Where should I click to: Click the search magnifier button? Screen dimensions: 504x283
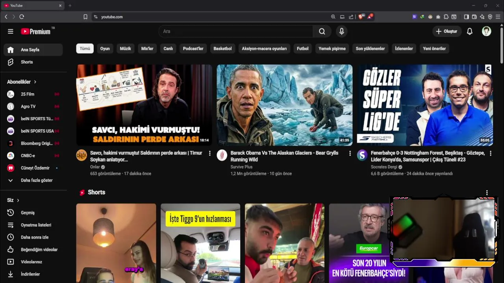coord(322,31)
